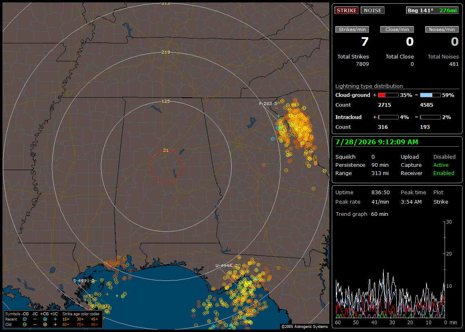This screenshot has height=332, width=465.
Task: Click the intracloud count 193
Action: [x=425, y=127]
